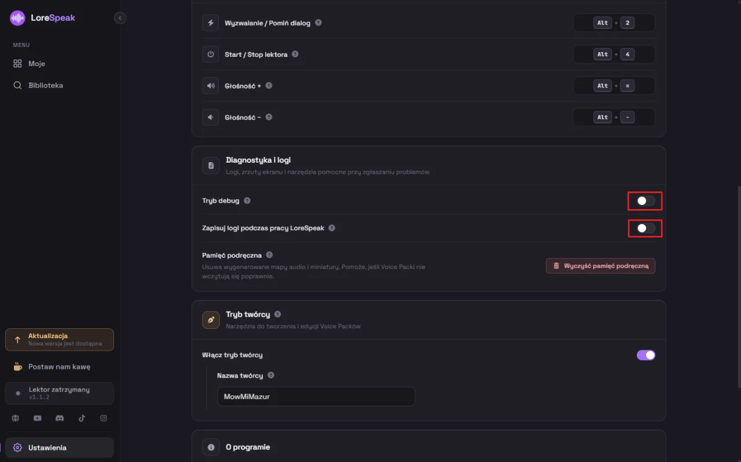This screenshot has height=462, width=741.
Task: Open the Postaw nam kawę link
Action: coord(60,366)
